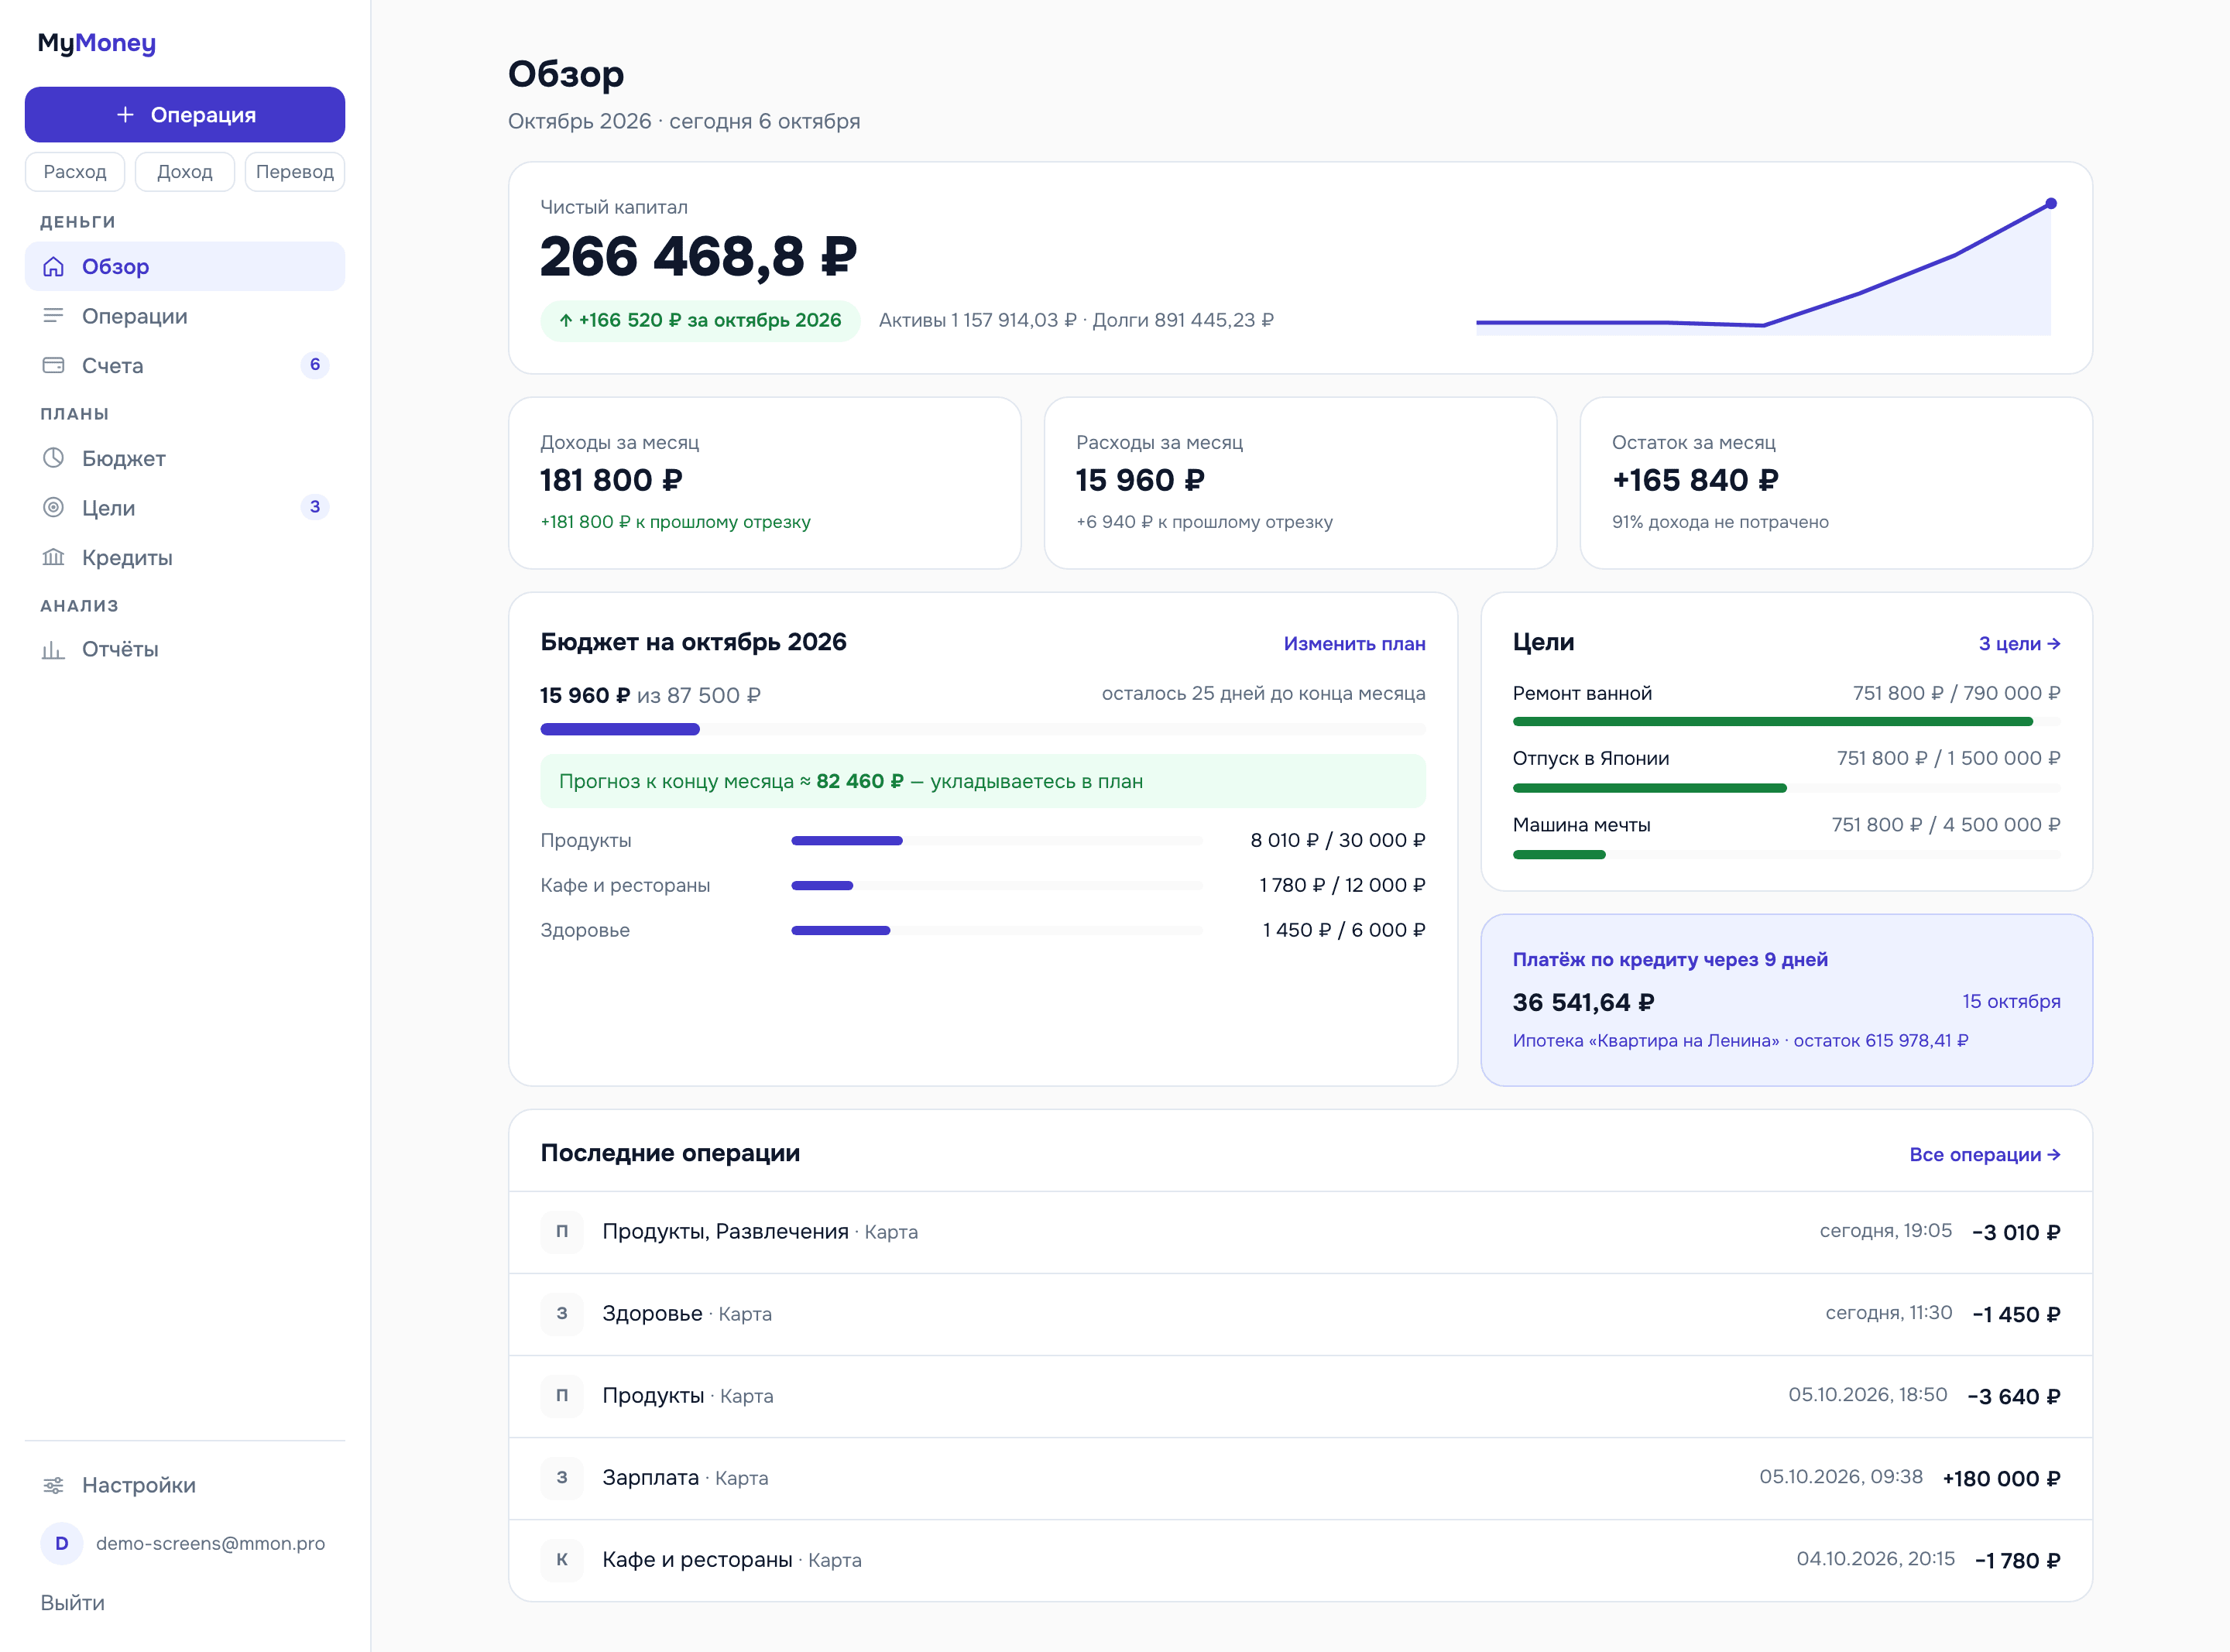Go to the Бюджет section

coord(185,458)
